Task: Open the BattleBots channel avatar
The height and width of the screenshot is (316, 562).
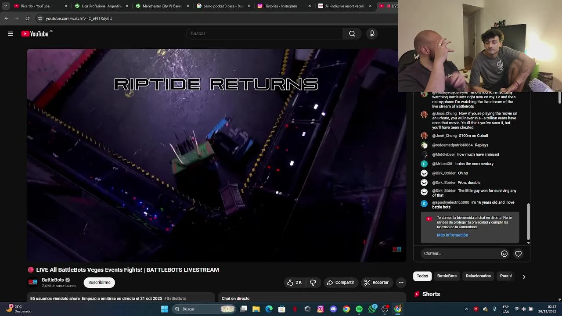Action: (32, 282)
